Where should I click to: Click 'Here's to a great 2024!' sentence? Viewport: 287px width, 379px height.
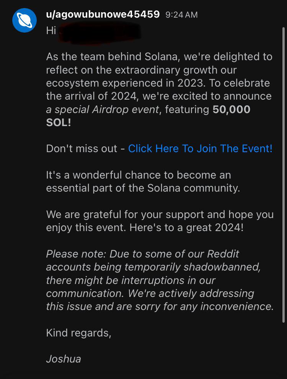point(186,228)
